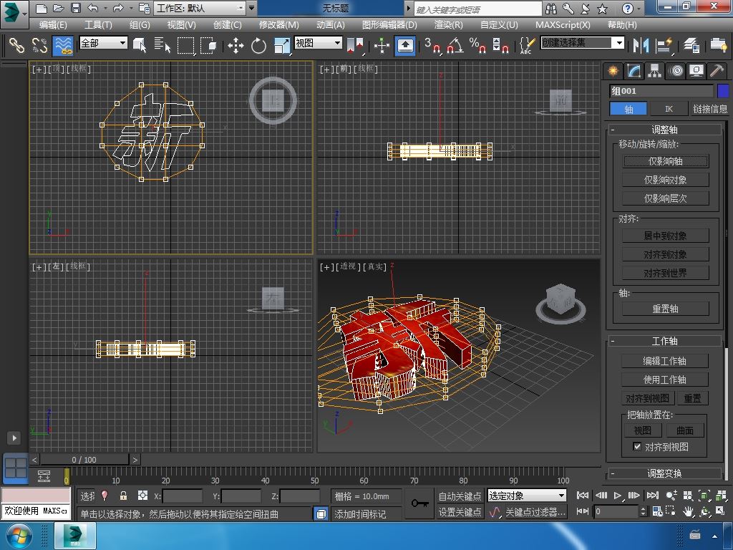Switch to the Utilities hammer panel
733x550 pixels.
click(x=717, y=71)
